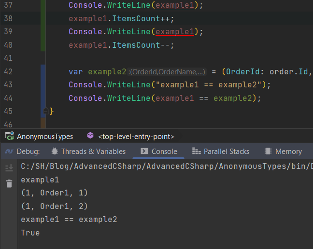Click line number 38 in gutter
Image resolution: width=313 pixels, height=249 pixels.
tap(8, 18)
